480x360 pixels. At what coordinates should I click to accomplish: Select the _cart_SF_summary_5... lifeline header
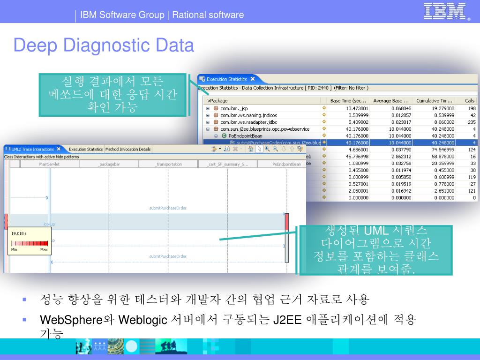(227, 165)
